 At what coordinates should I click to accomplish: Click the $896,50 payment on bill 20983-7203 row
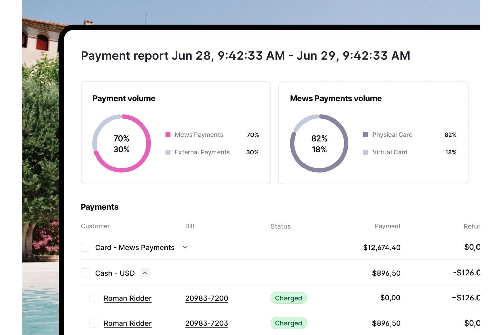(386, 323)
